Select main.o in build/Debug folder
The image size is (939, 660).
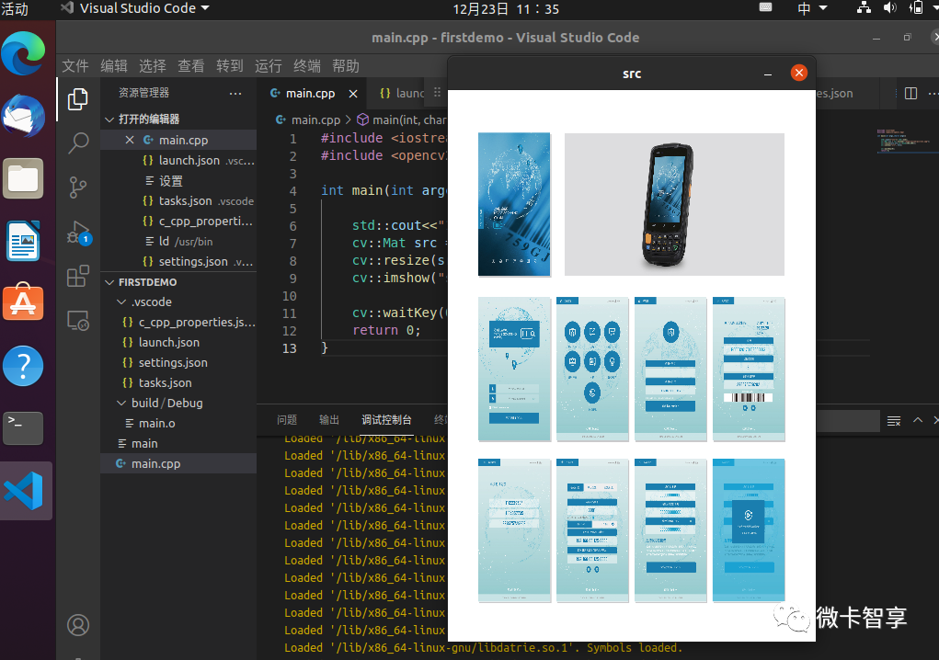coord(178,424)
